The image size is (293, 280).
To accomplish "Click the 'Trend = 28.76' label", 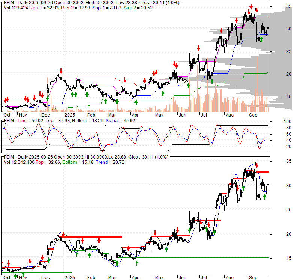I will [110, 162].
